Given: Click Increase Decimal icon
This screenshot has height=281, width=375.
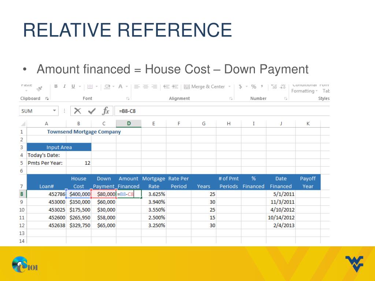Looking at the screenshot, I should tap(274, 86).
